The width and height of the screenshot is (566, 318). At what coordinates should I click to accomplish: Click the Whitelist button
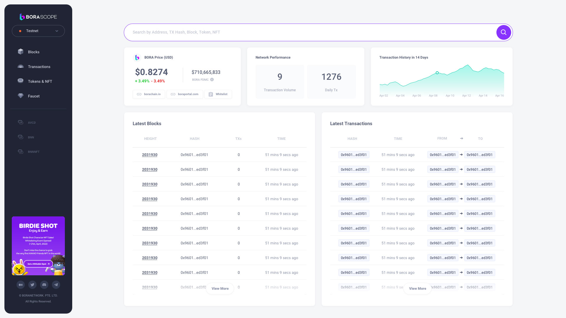pyautogui.click(x=218, y=94)
